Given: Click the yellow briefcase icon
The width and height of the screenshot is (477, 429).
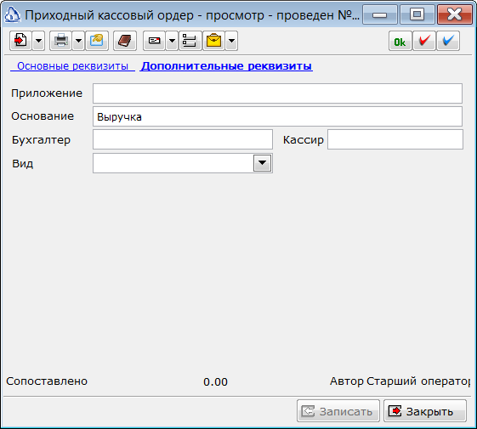Looking at the screenshot, I should tap(213, 41).
